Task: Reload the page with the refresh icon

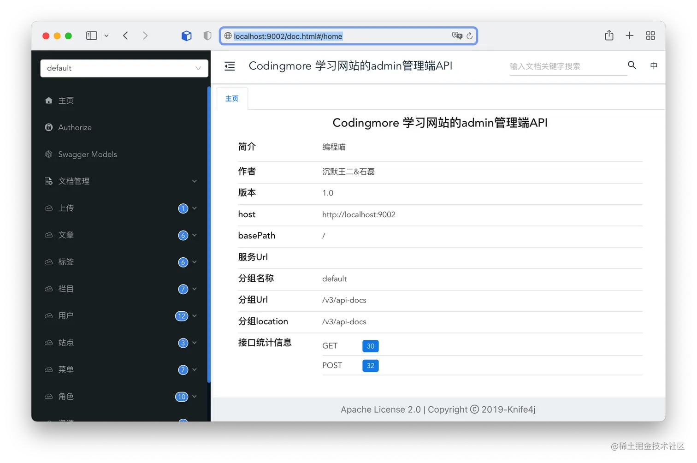Action: pos(469,36)
